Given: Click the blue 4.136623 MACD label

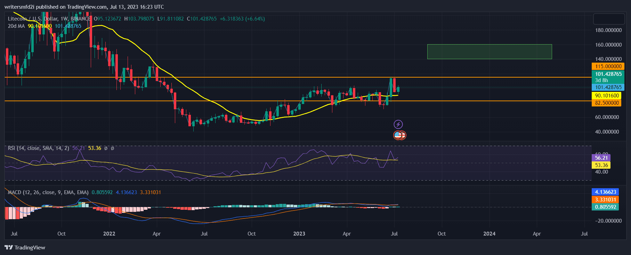Looking at the screenshot, I should pos(605,192).
